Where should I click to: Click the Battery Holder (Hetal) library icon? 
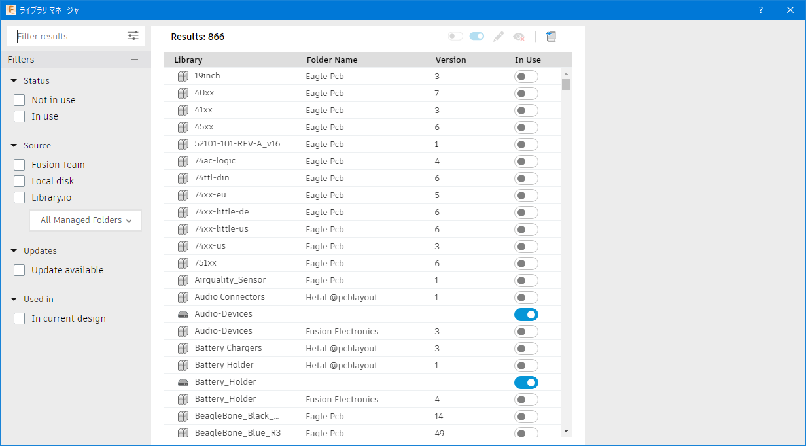tap(183, 365)
